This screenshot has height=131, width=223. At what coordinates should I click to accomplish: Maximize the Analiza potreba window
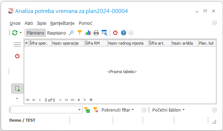coord(205,11)
